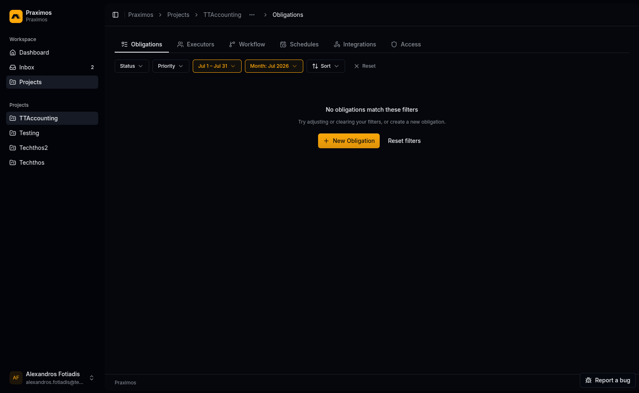Viewport: 639px width, 393px height.
Task: Open the breadcrumb ellipsis menu
Action: pyautogui.click(x=252, y=15)
